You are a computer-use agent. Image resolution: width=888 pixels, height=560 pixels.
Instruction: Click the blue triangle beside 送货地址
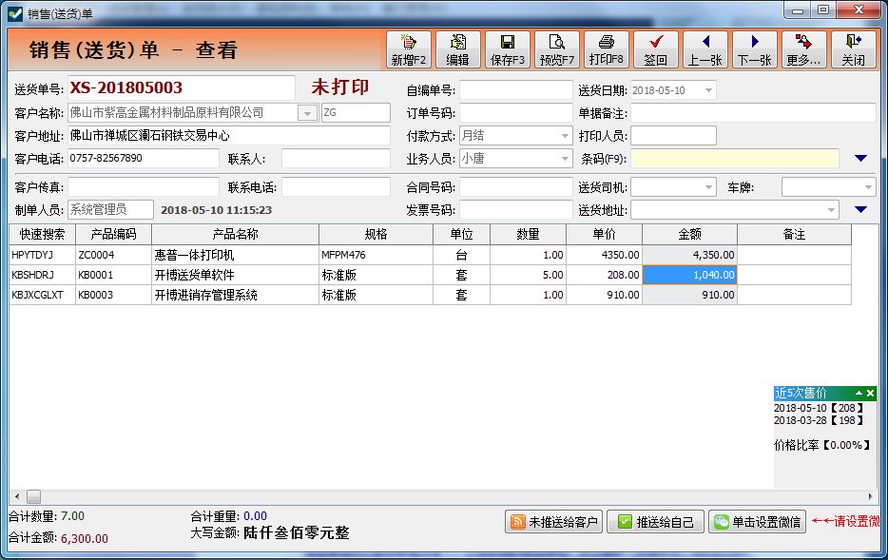pyautogui.click(x=860, y=210)
